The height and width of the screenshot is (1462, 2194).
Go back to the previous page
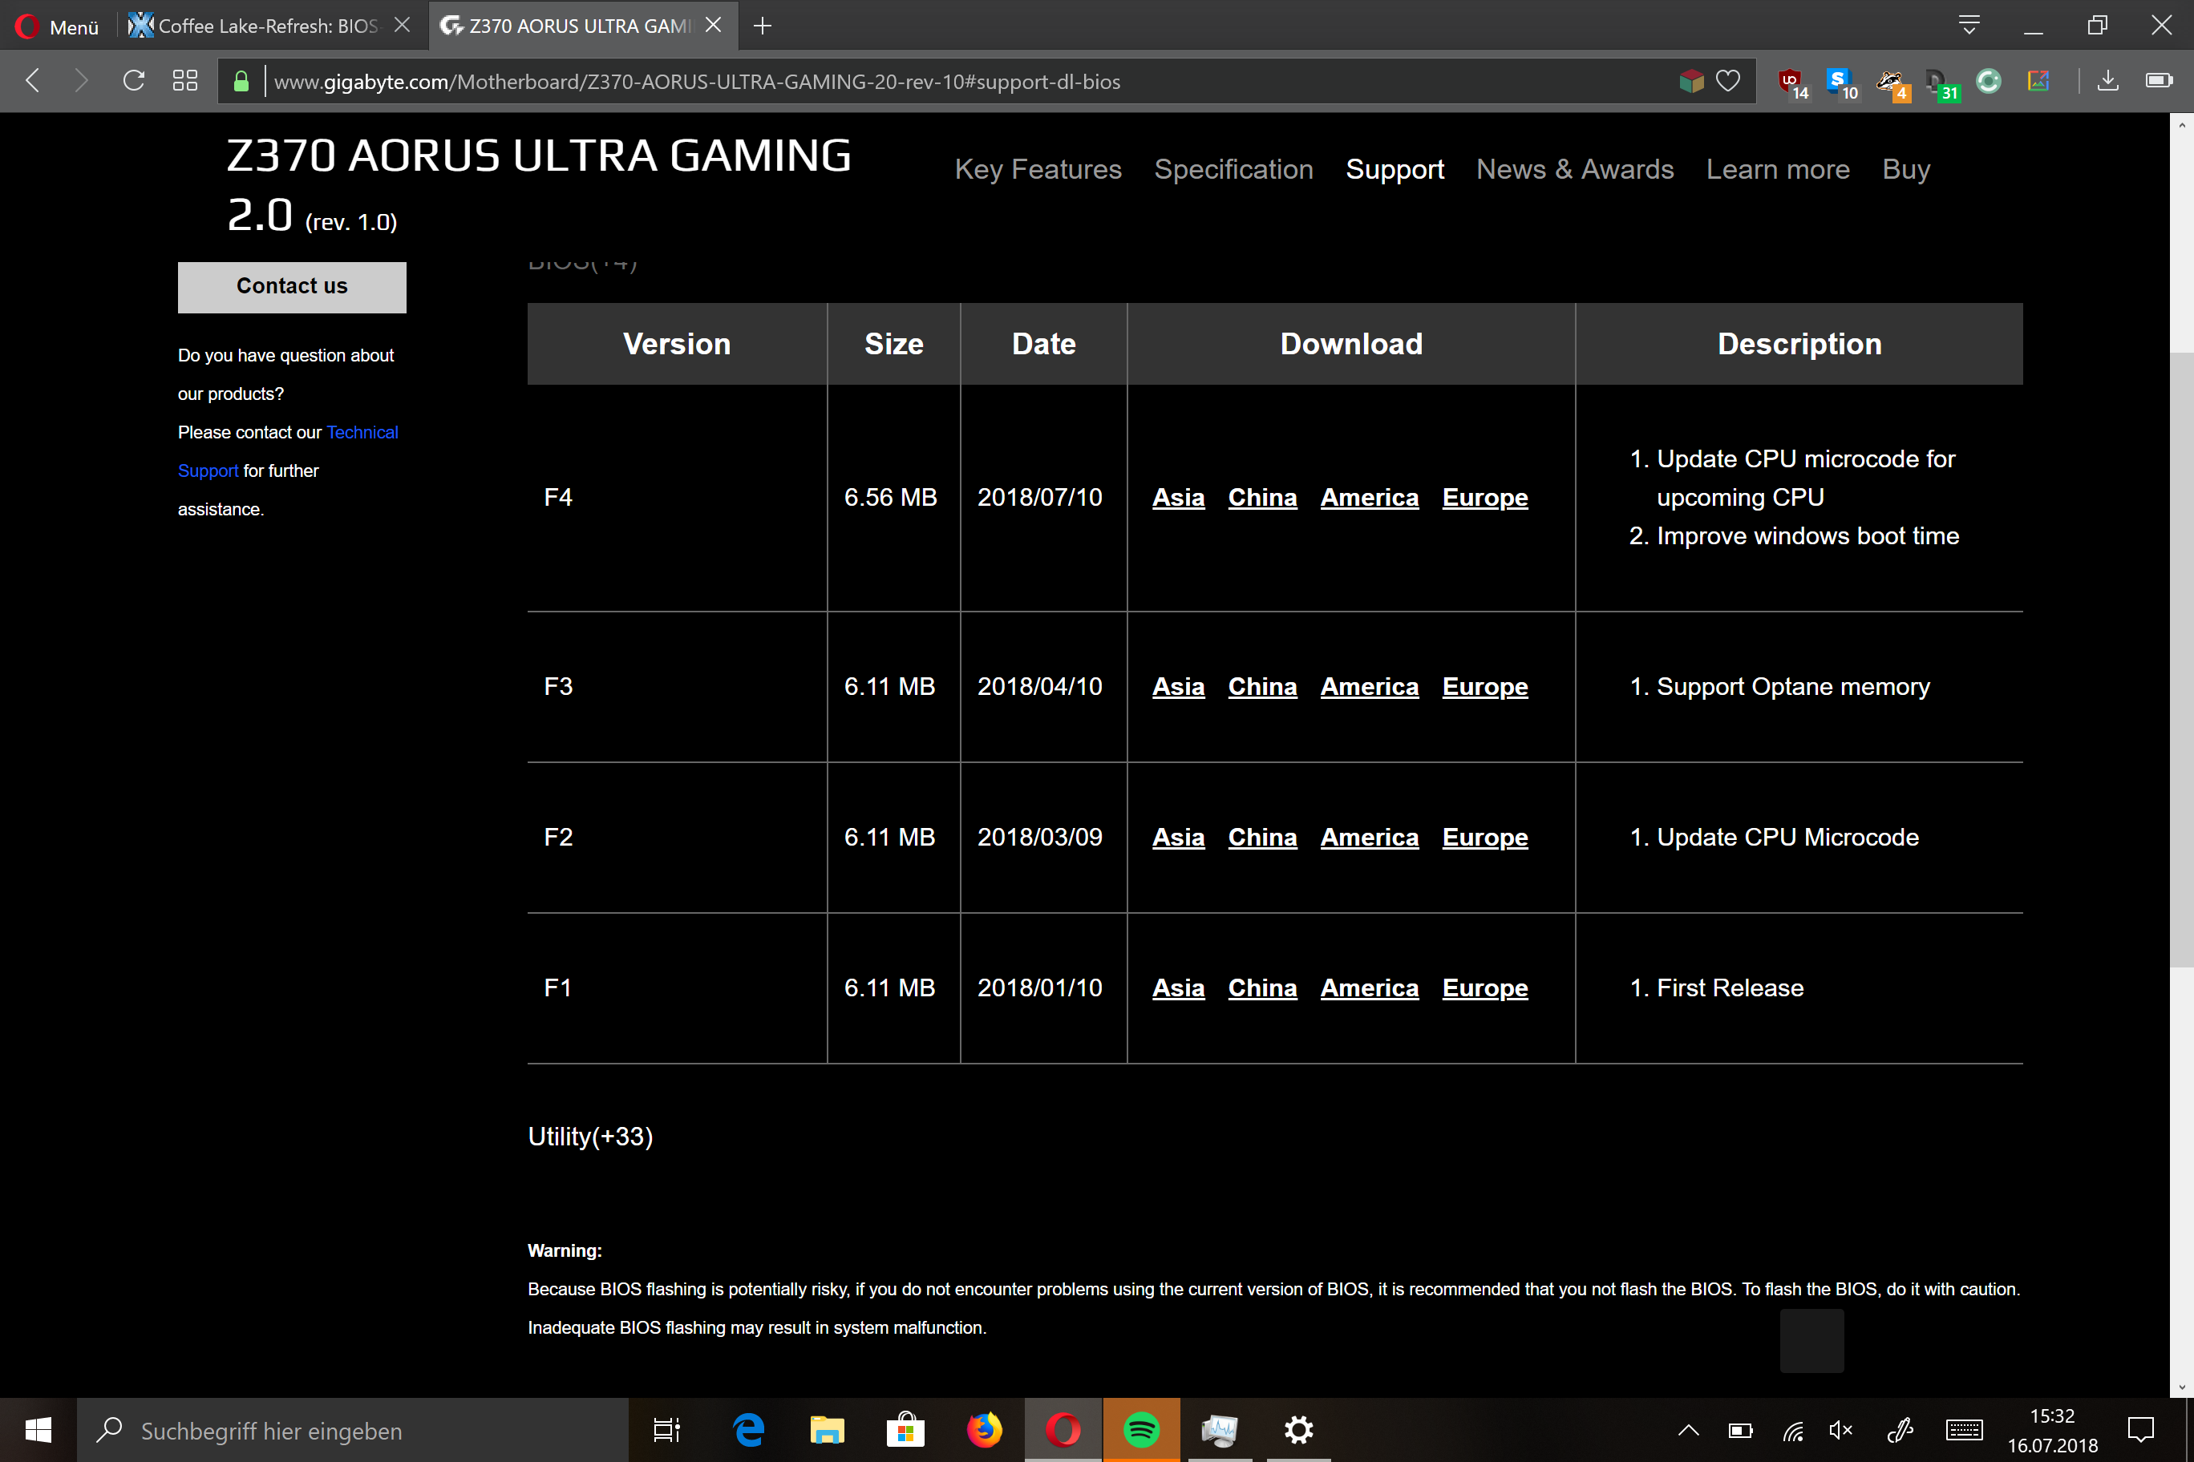(34, 81)
